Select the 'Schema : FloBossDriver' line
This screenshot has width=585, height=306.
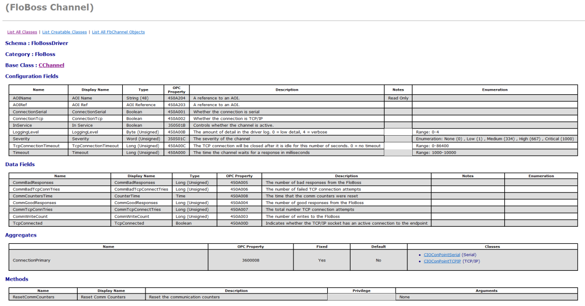[37, 43]
